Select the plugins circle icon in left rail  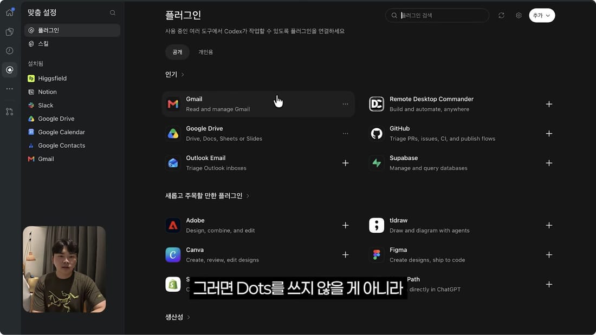click(x=10, y=70)
